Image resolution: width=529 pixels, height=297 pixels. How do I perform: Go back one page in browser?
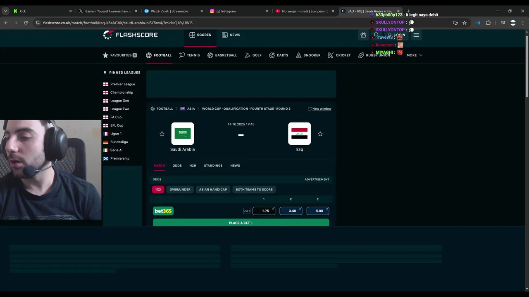(x=6, y=23)
